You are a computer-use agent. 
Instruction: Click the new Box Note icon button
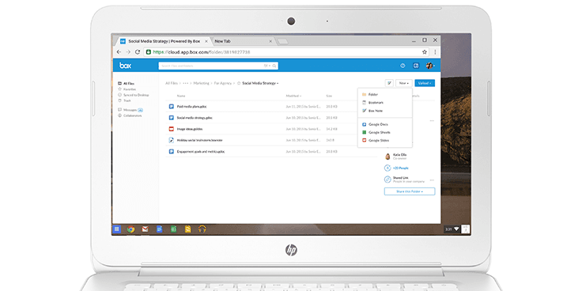389,83
